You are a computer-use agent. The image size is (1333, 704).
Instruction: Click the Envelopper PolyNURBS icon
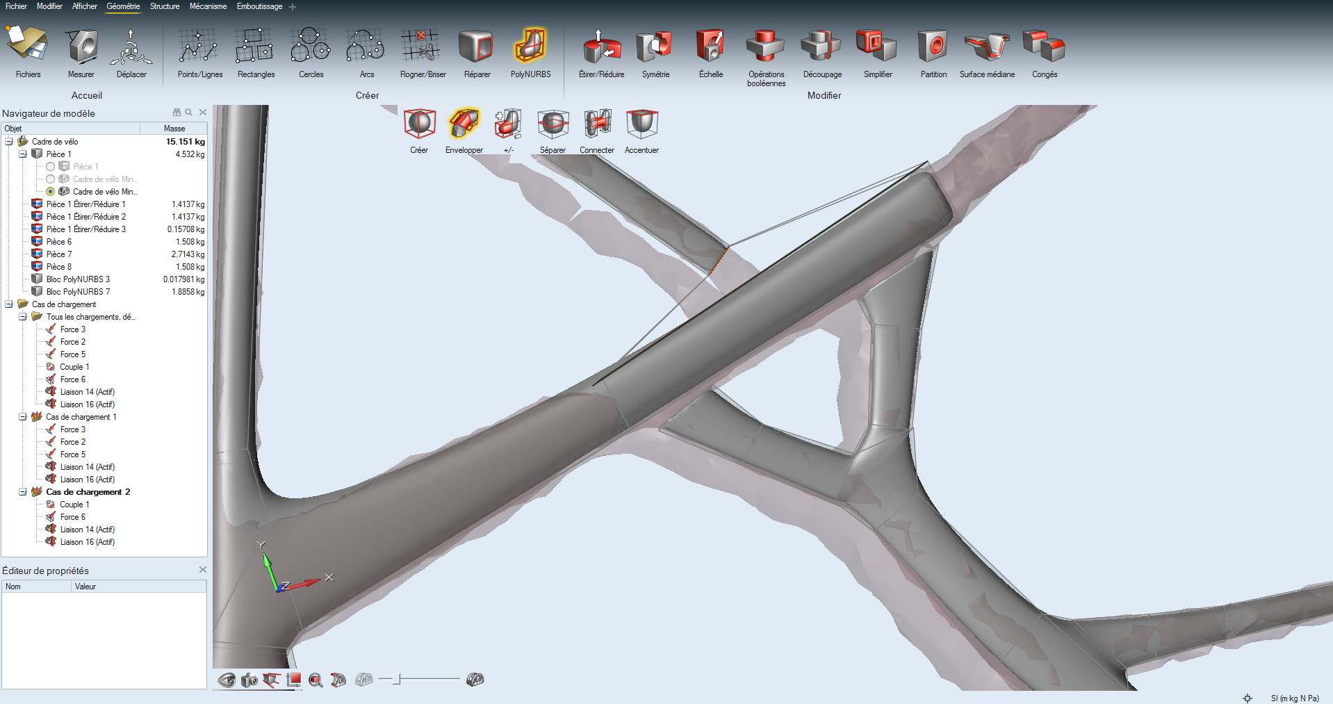pyautogui.click(x=464, y=124)
